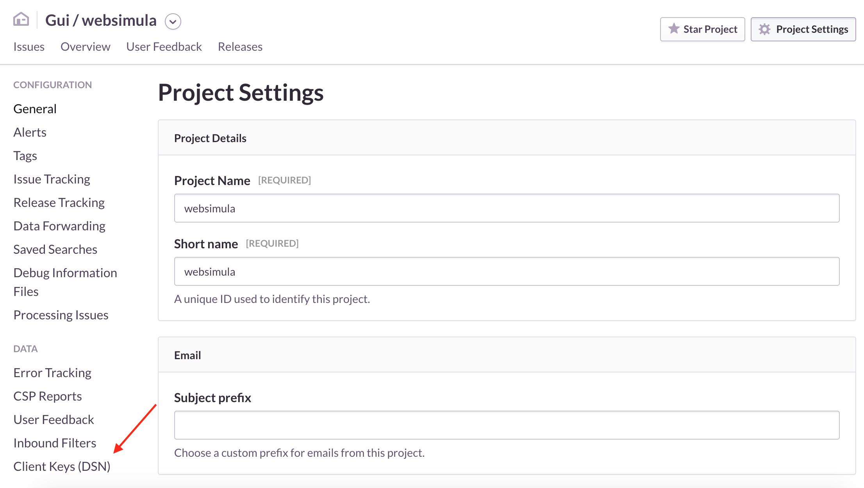Screen dimensions: 864x488
Task: Click the Project Settings page heading
Action: (x=241, y=93)
